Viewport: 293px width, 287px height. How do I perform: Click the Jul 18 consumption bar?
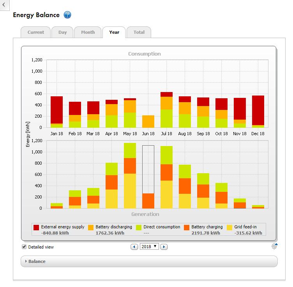tap(166, 111)
